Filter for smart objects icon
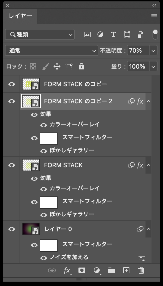Viewport: 163px width, 286px height. pyautogui.click(x=140, y=34)
